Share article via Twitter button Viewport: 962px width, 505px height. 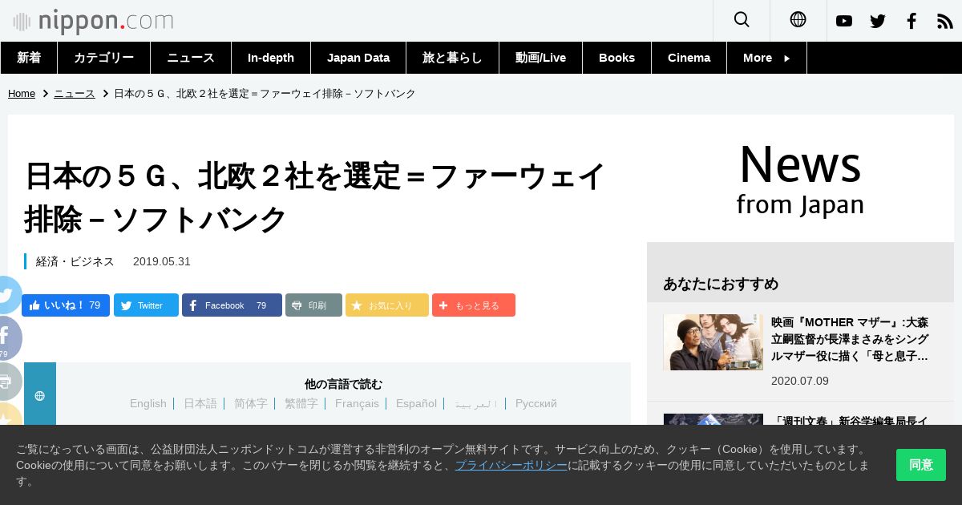coord(146,305)
